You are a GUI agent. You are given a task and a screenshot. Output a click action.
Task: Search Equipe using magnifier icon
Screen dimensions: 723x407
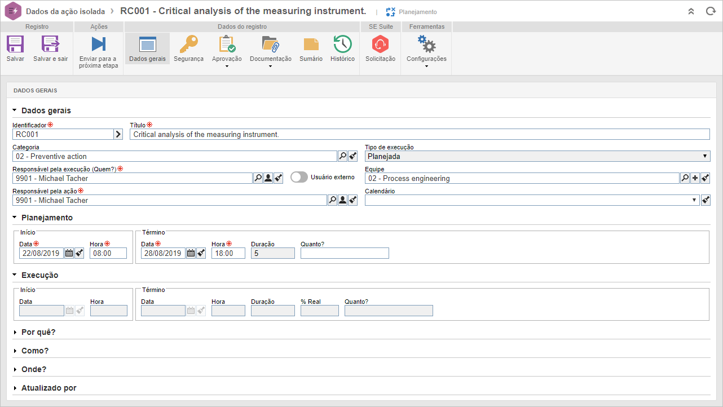[685, 178]
